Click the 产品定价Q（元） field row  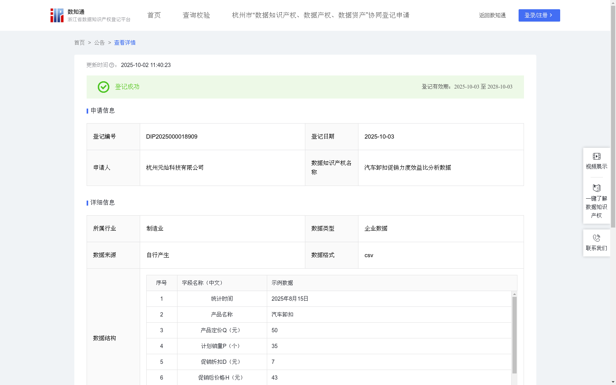pos(329,330)
